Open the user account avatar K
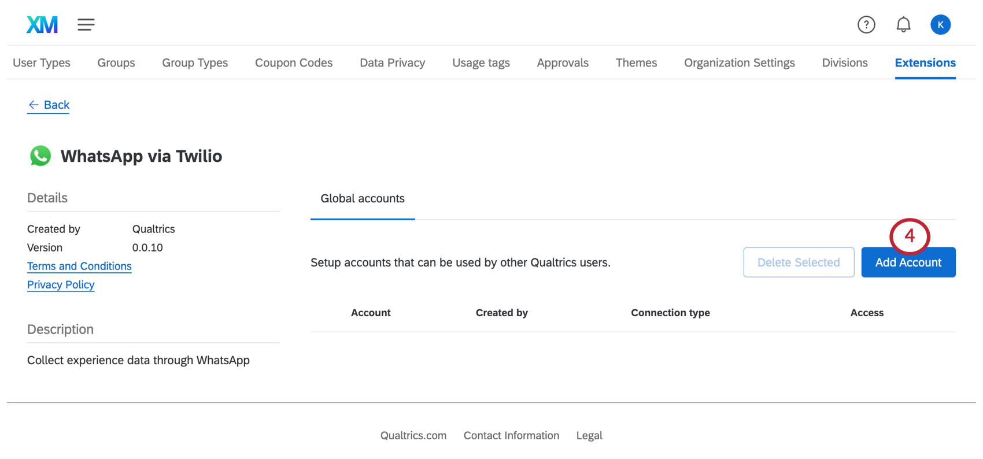 pos(940,24)
